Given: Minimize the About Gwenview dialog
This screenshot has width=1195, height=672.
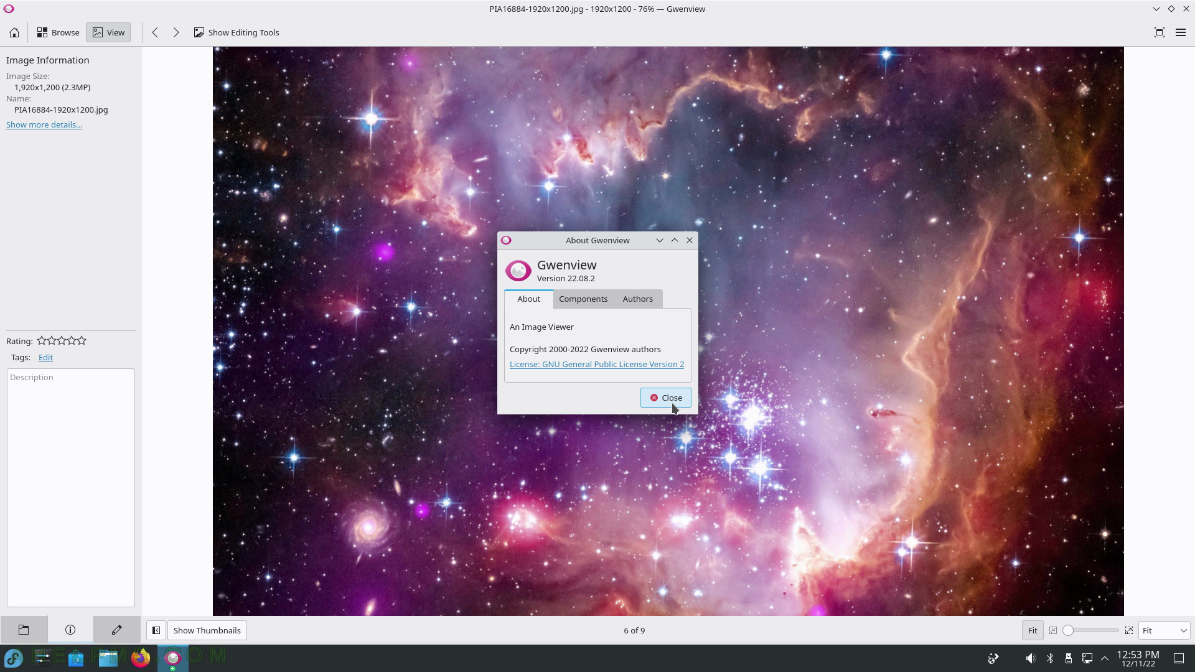Looking at the screenshot, I should coord(660,240).
